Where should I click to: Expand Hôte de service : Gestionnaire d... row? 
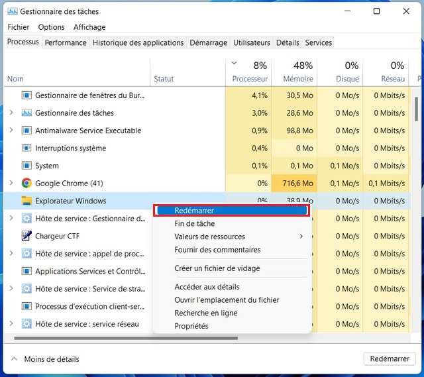point(11,218)
